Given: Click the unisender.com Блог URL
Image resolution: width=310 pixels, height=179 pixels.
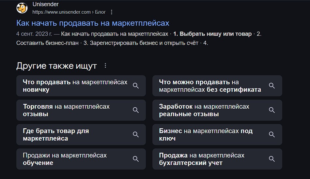Looking at the screenshot, I should (x=69, y=12).
